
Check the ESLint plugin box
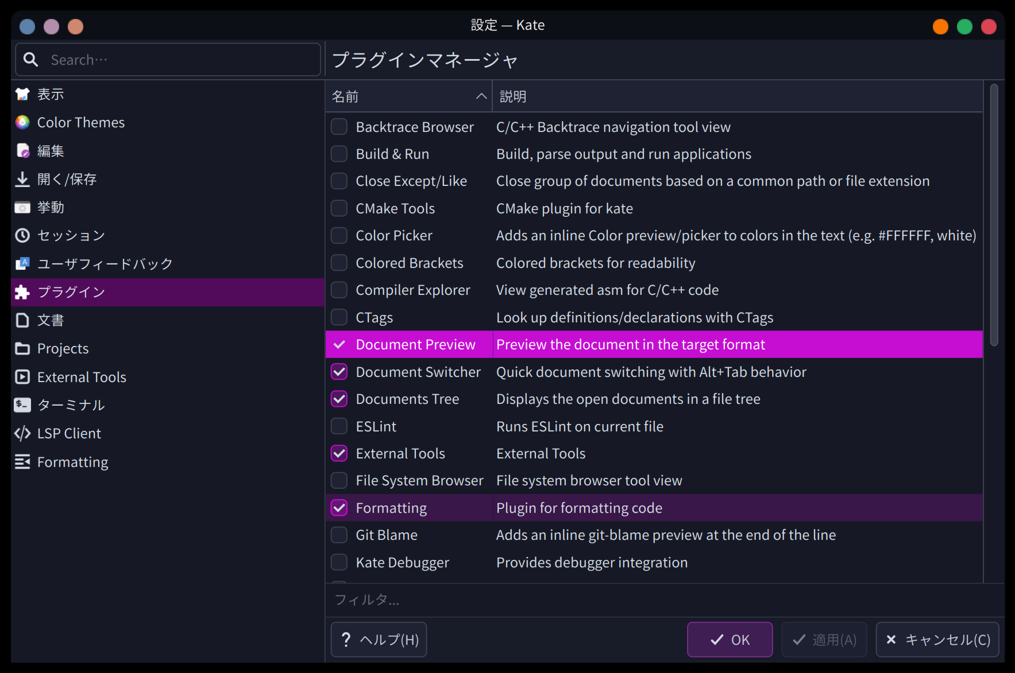(339, 426)
